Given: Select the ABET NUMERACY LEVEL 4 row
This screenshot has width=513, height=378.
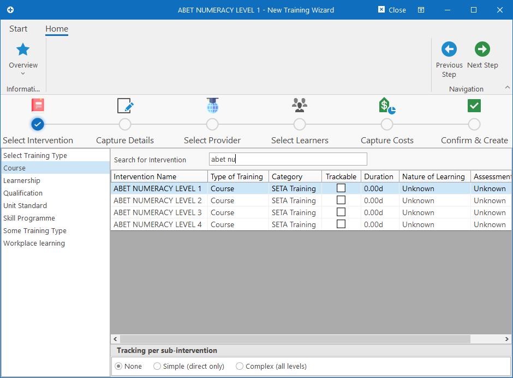Looking at the screenshot, I should pyautogui.click(x=311, y=224).
